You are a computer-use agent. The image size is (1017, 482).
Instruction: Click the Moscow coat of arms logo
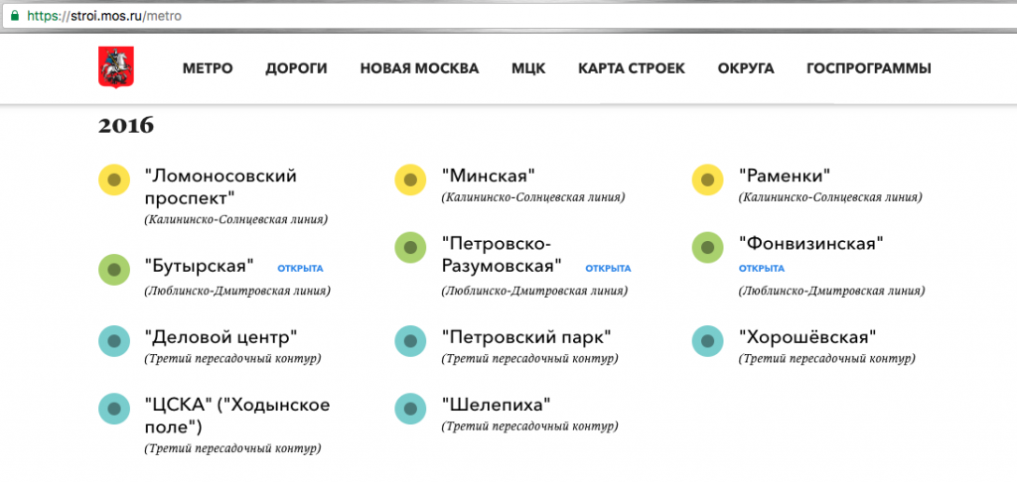(x=116, y=67)
